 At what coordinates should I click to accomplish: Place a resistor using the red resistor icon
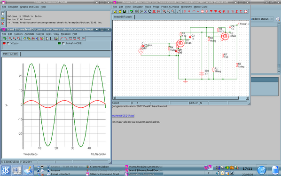[185, 11]
